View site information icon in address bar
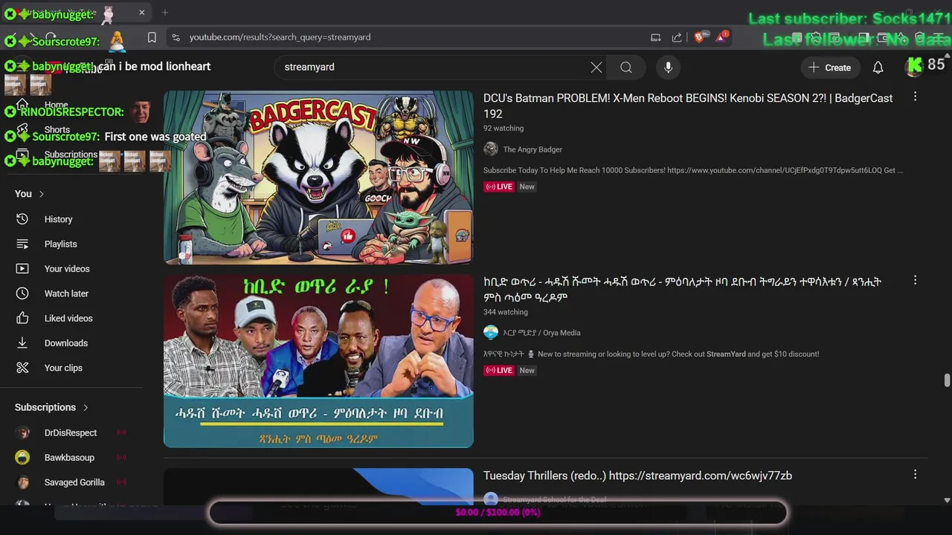952x535 pixels. coord(176,37)
